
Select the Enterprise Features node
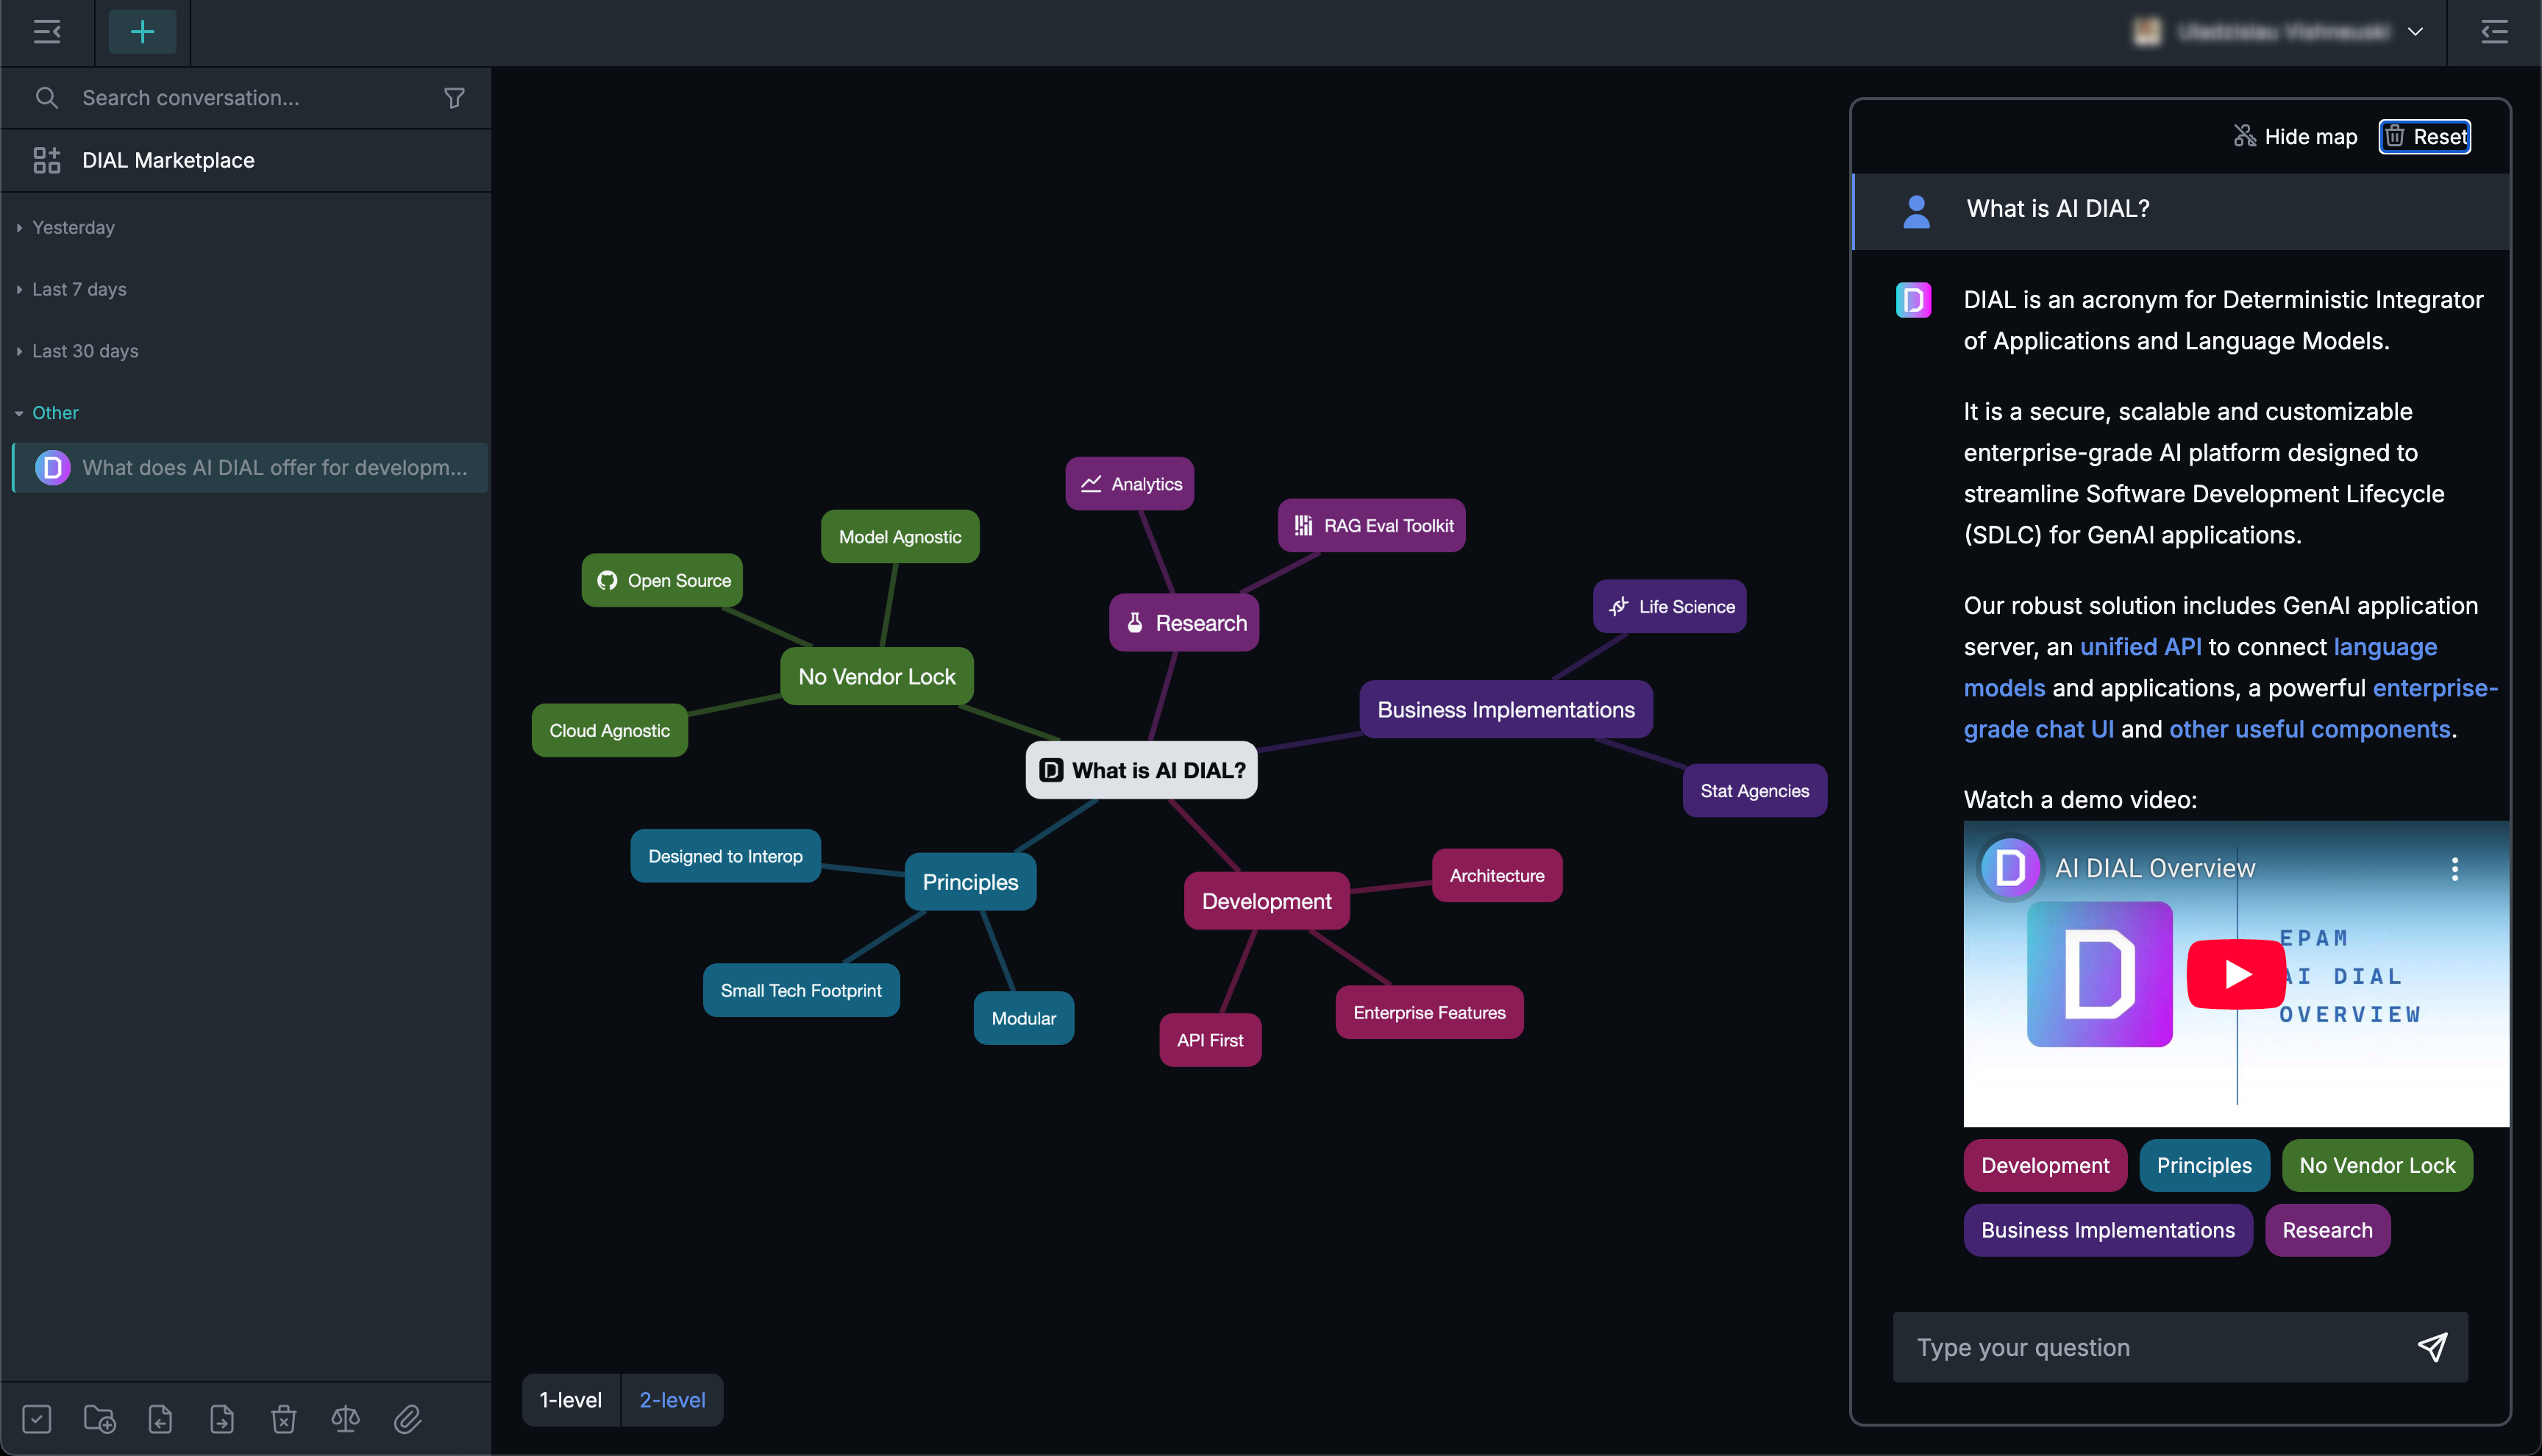coord(1429,1012)
